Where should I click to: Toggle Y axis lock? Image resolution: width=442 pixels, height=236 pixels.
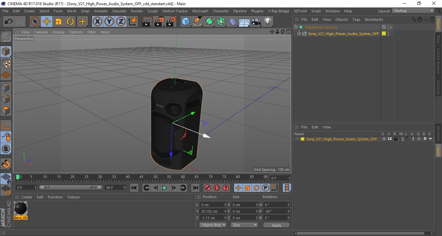pyautogui.click(x=109, y=22)
